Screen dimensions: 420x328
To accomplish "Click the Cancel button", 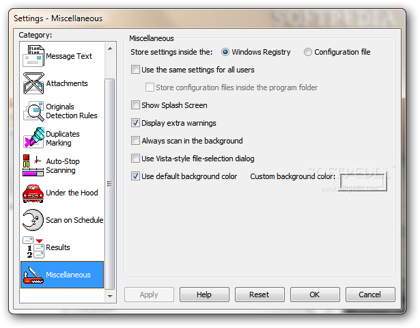I will pyautogui.click(x=370, y=295).
